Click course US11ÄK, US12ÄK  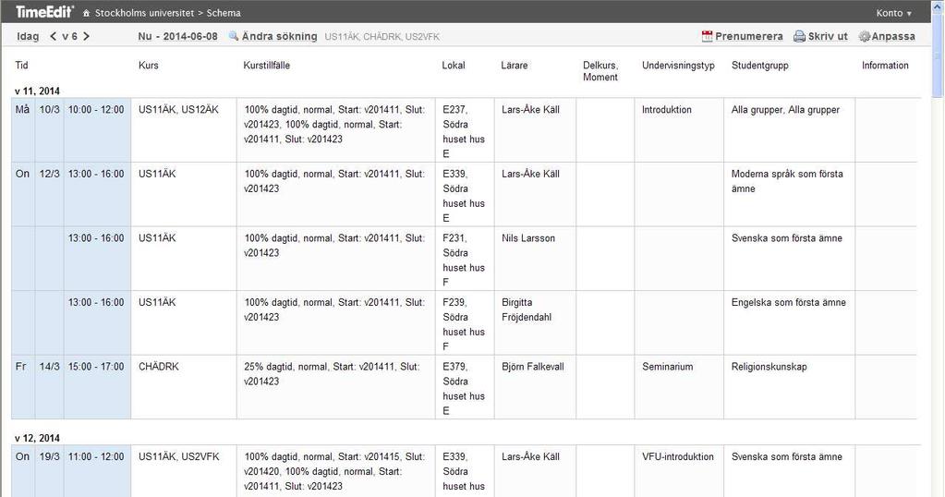click(x=178, y=110)
